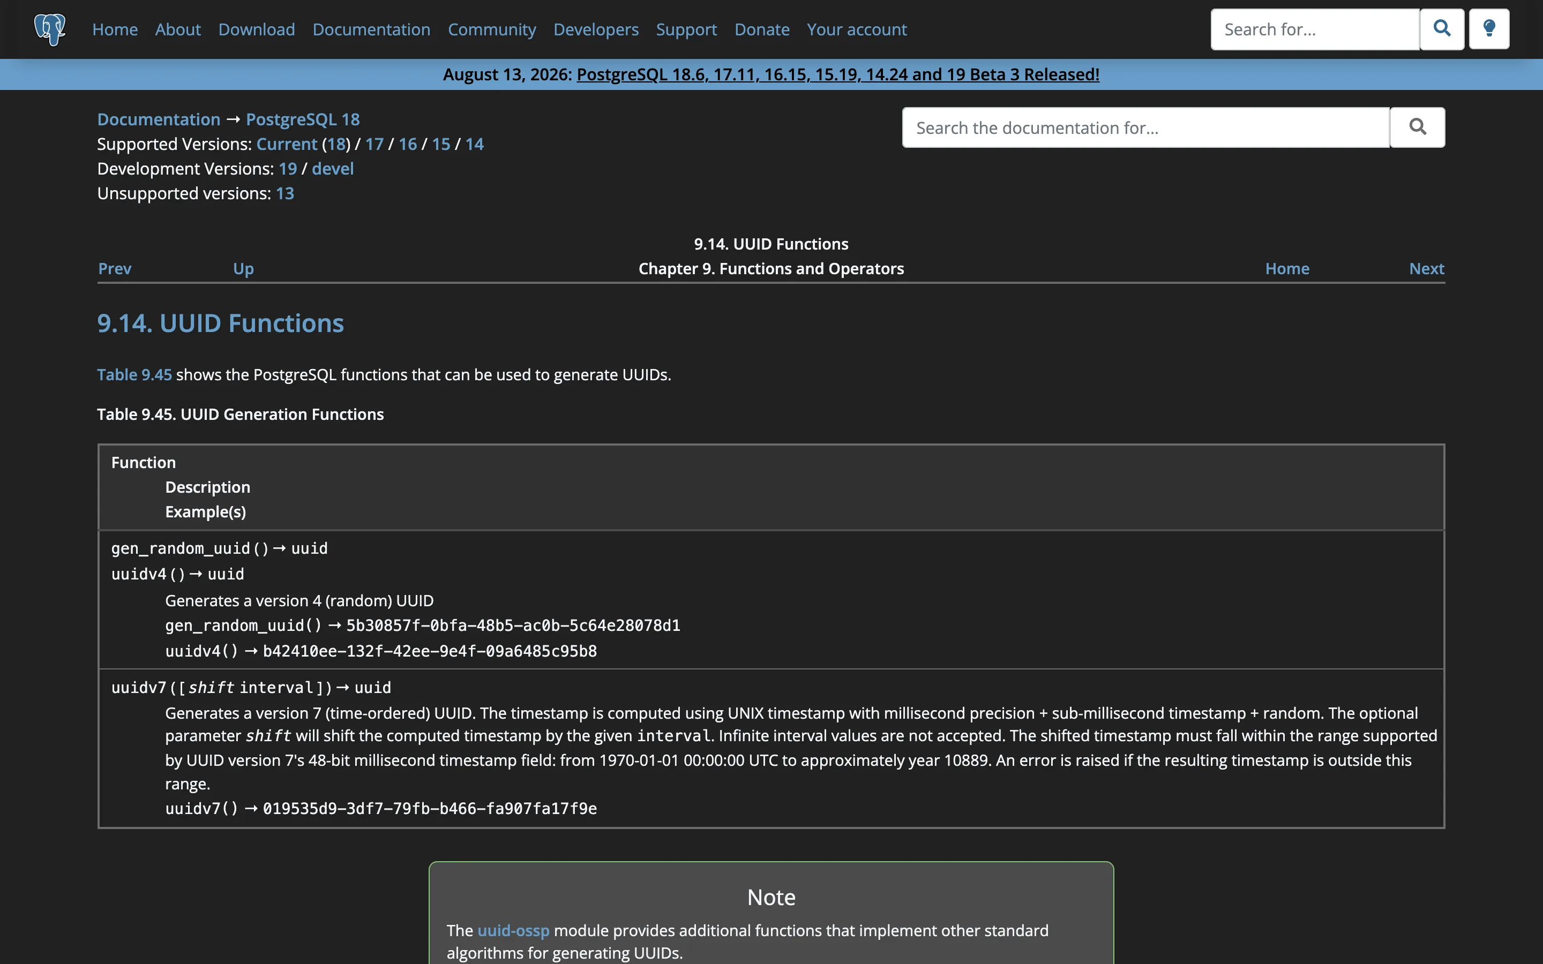Click the top site search magnifier button
Viewport: 1543px width, 964px height.
(x=1442, y=29)
